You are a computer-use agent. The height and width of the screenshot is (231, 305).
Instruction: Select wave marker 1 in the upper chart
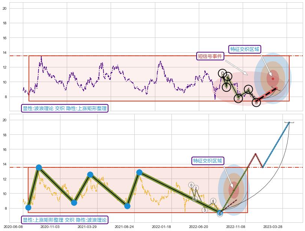pyautogui.click(x=227, y=87)
